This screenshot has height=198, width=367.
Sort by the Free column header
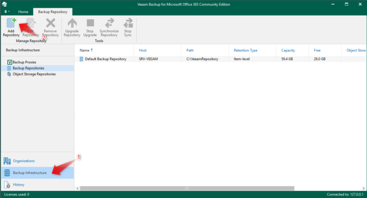click(317, 50)
